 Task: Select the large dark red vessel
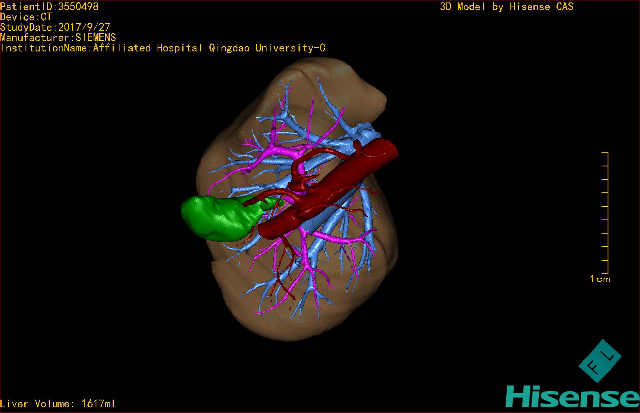pos(328,188)
